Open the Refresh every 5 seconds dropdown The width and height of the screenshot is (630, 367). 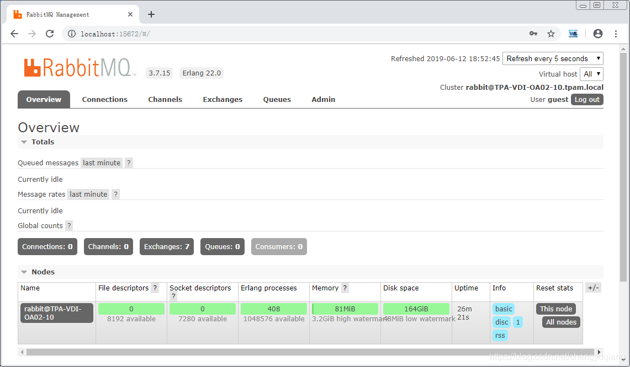[553, 58]
